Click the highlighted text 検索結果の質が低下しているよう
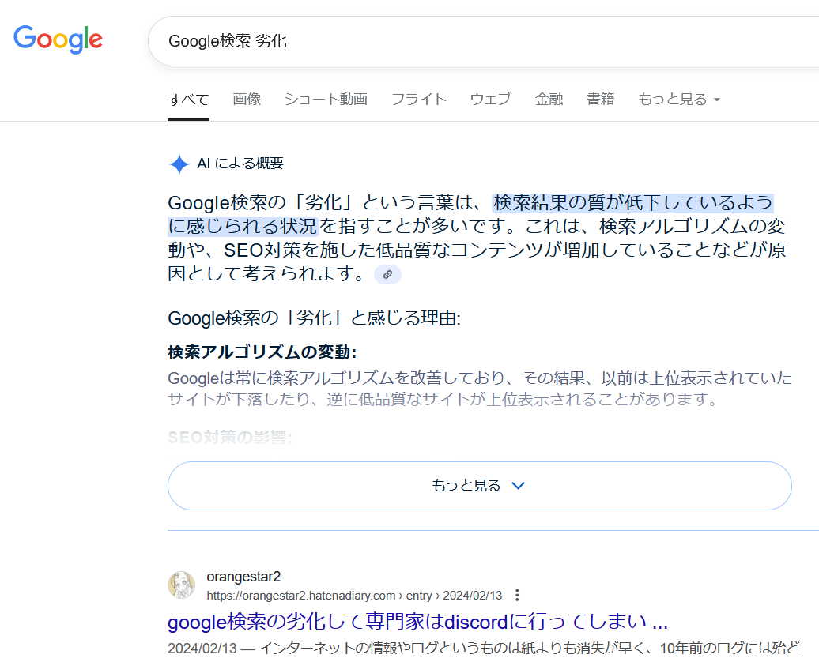This screenshot has height=662, width=819. pos(633,202)
